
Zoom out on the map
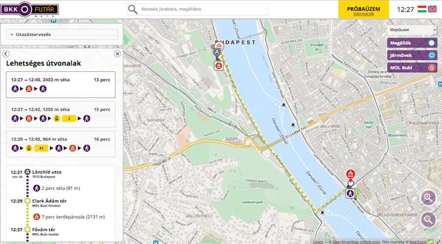pos(428,219)
